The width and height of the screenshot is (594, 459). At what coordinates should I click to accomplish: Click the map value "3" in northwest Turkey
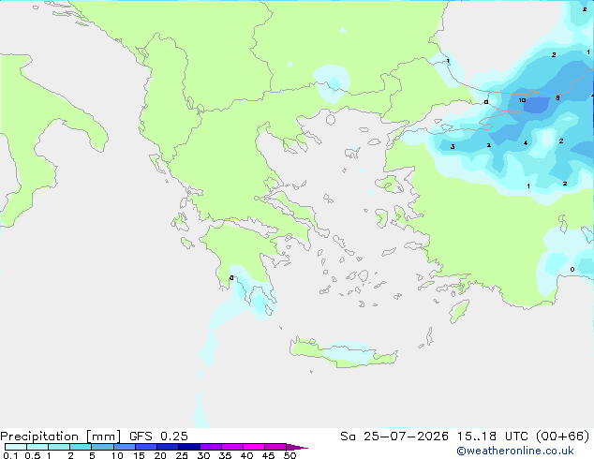coord(453,146)
